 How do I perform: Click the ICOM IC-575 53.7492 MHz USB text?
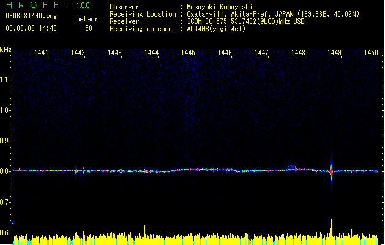tap(245, 21)
